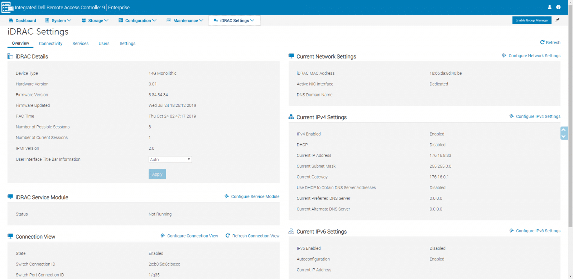Open Configure Network Settings link

[534, 56]
